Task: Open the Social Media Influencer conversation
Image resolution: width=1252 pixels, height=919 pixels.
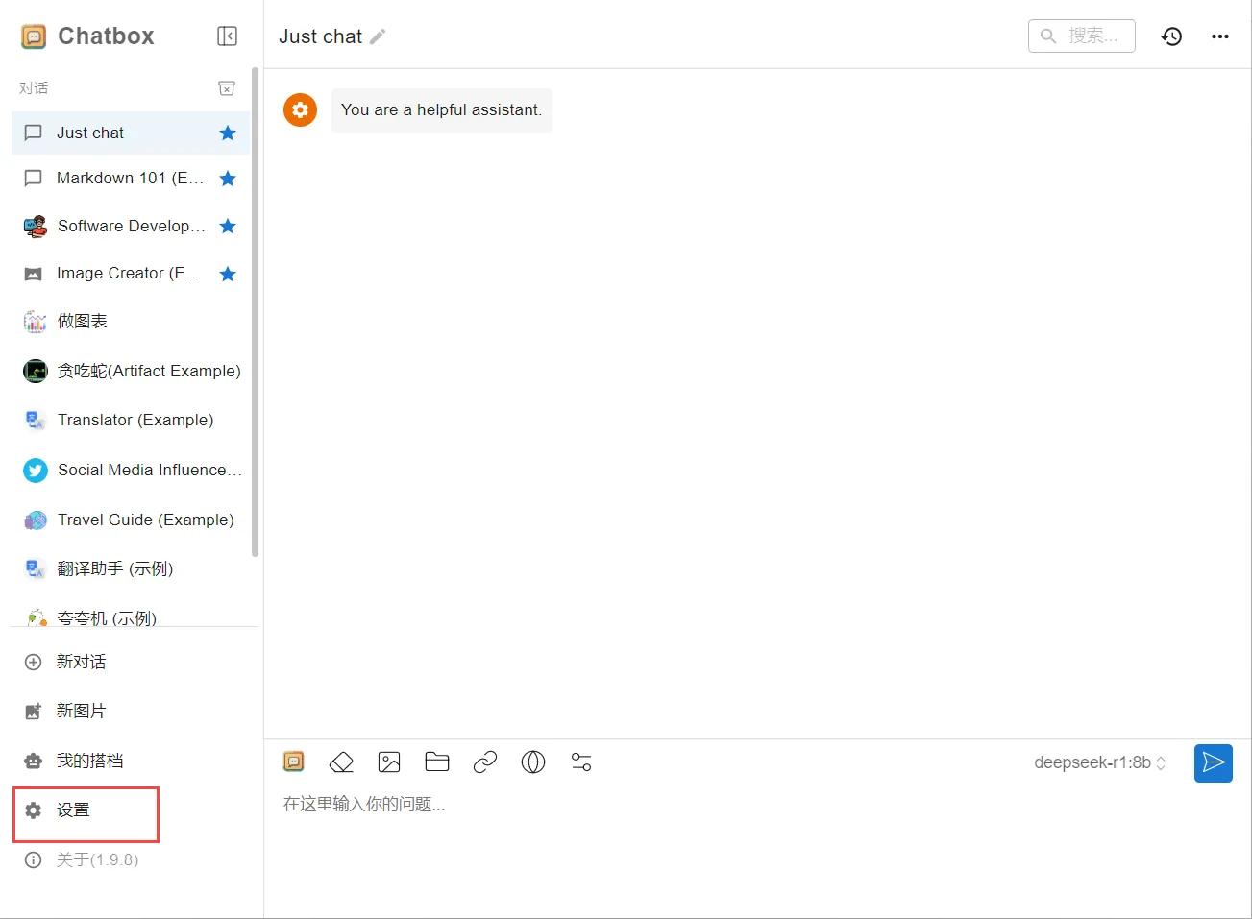Action: (131, 471)
